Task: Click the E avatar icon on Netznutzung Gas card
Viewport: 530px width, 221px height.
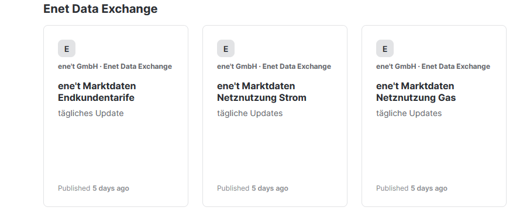Action: pos(385,48)
